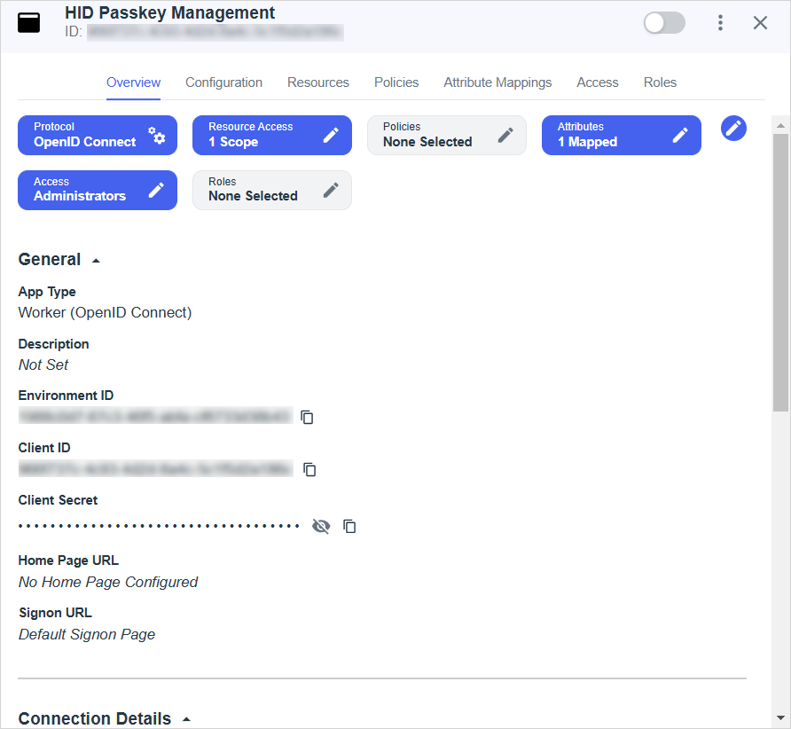Click the scrollbar down arrow

click(780, 717)
